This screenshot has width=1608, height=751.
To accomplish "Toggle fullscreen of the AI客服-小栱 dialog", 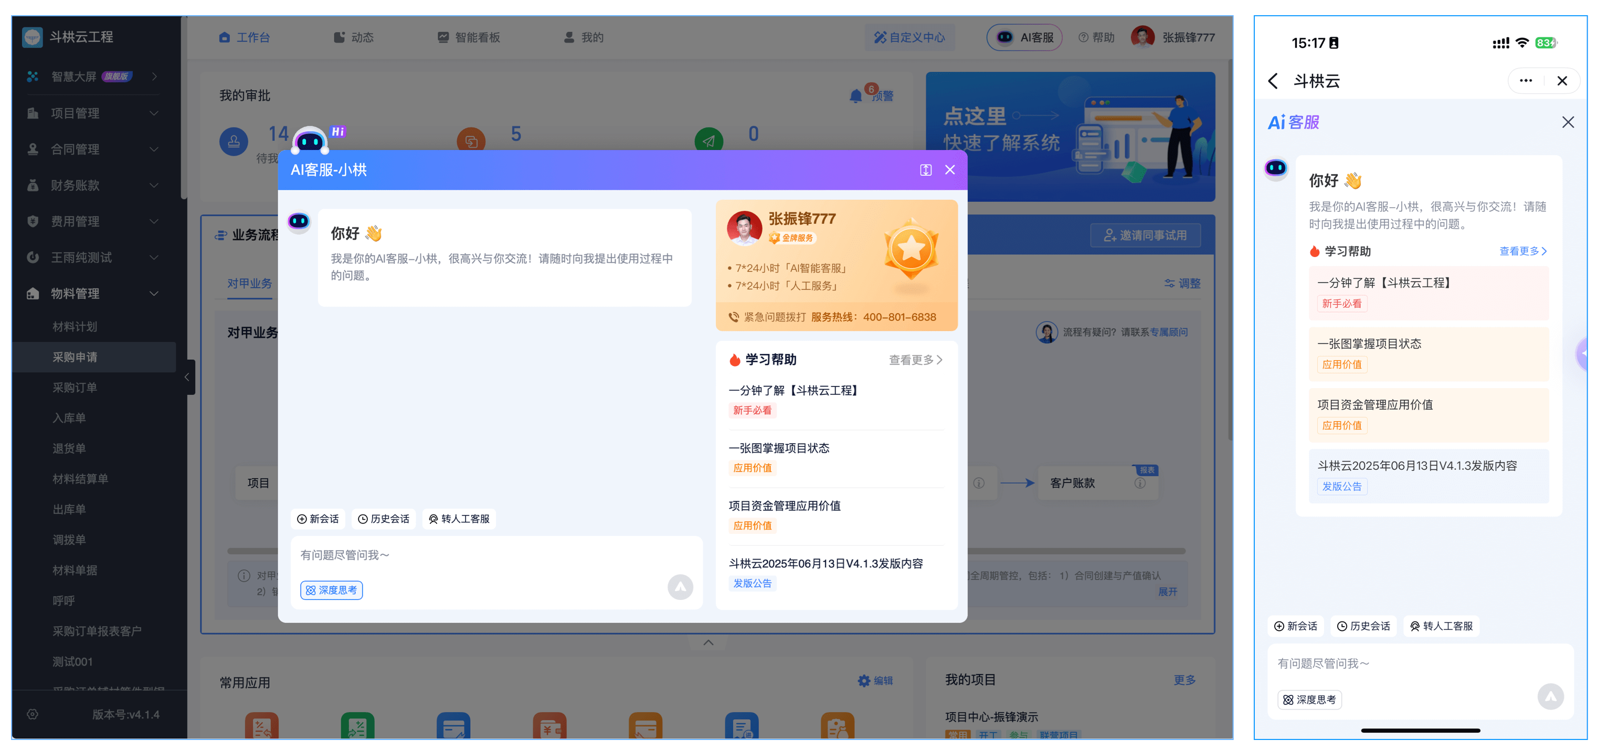I will coord(926,170).
